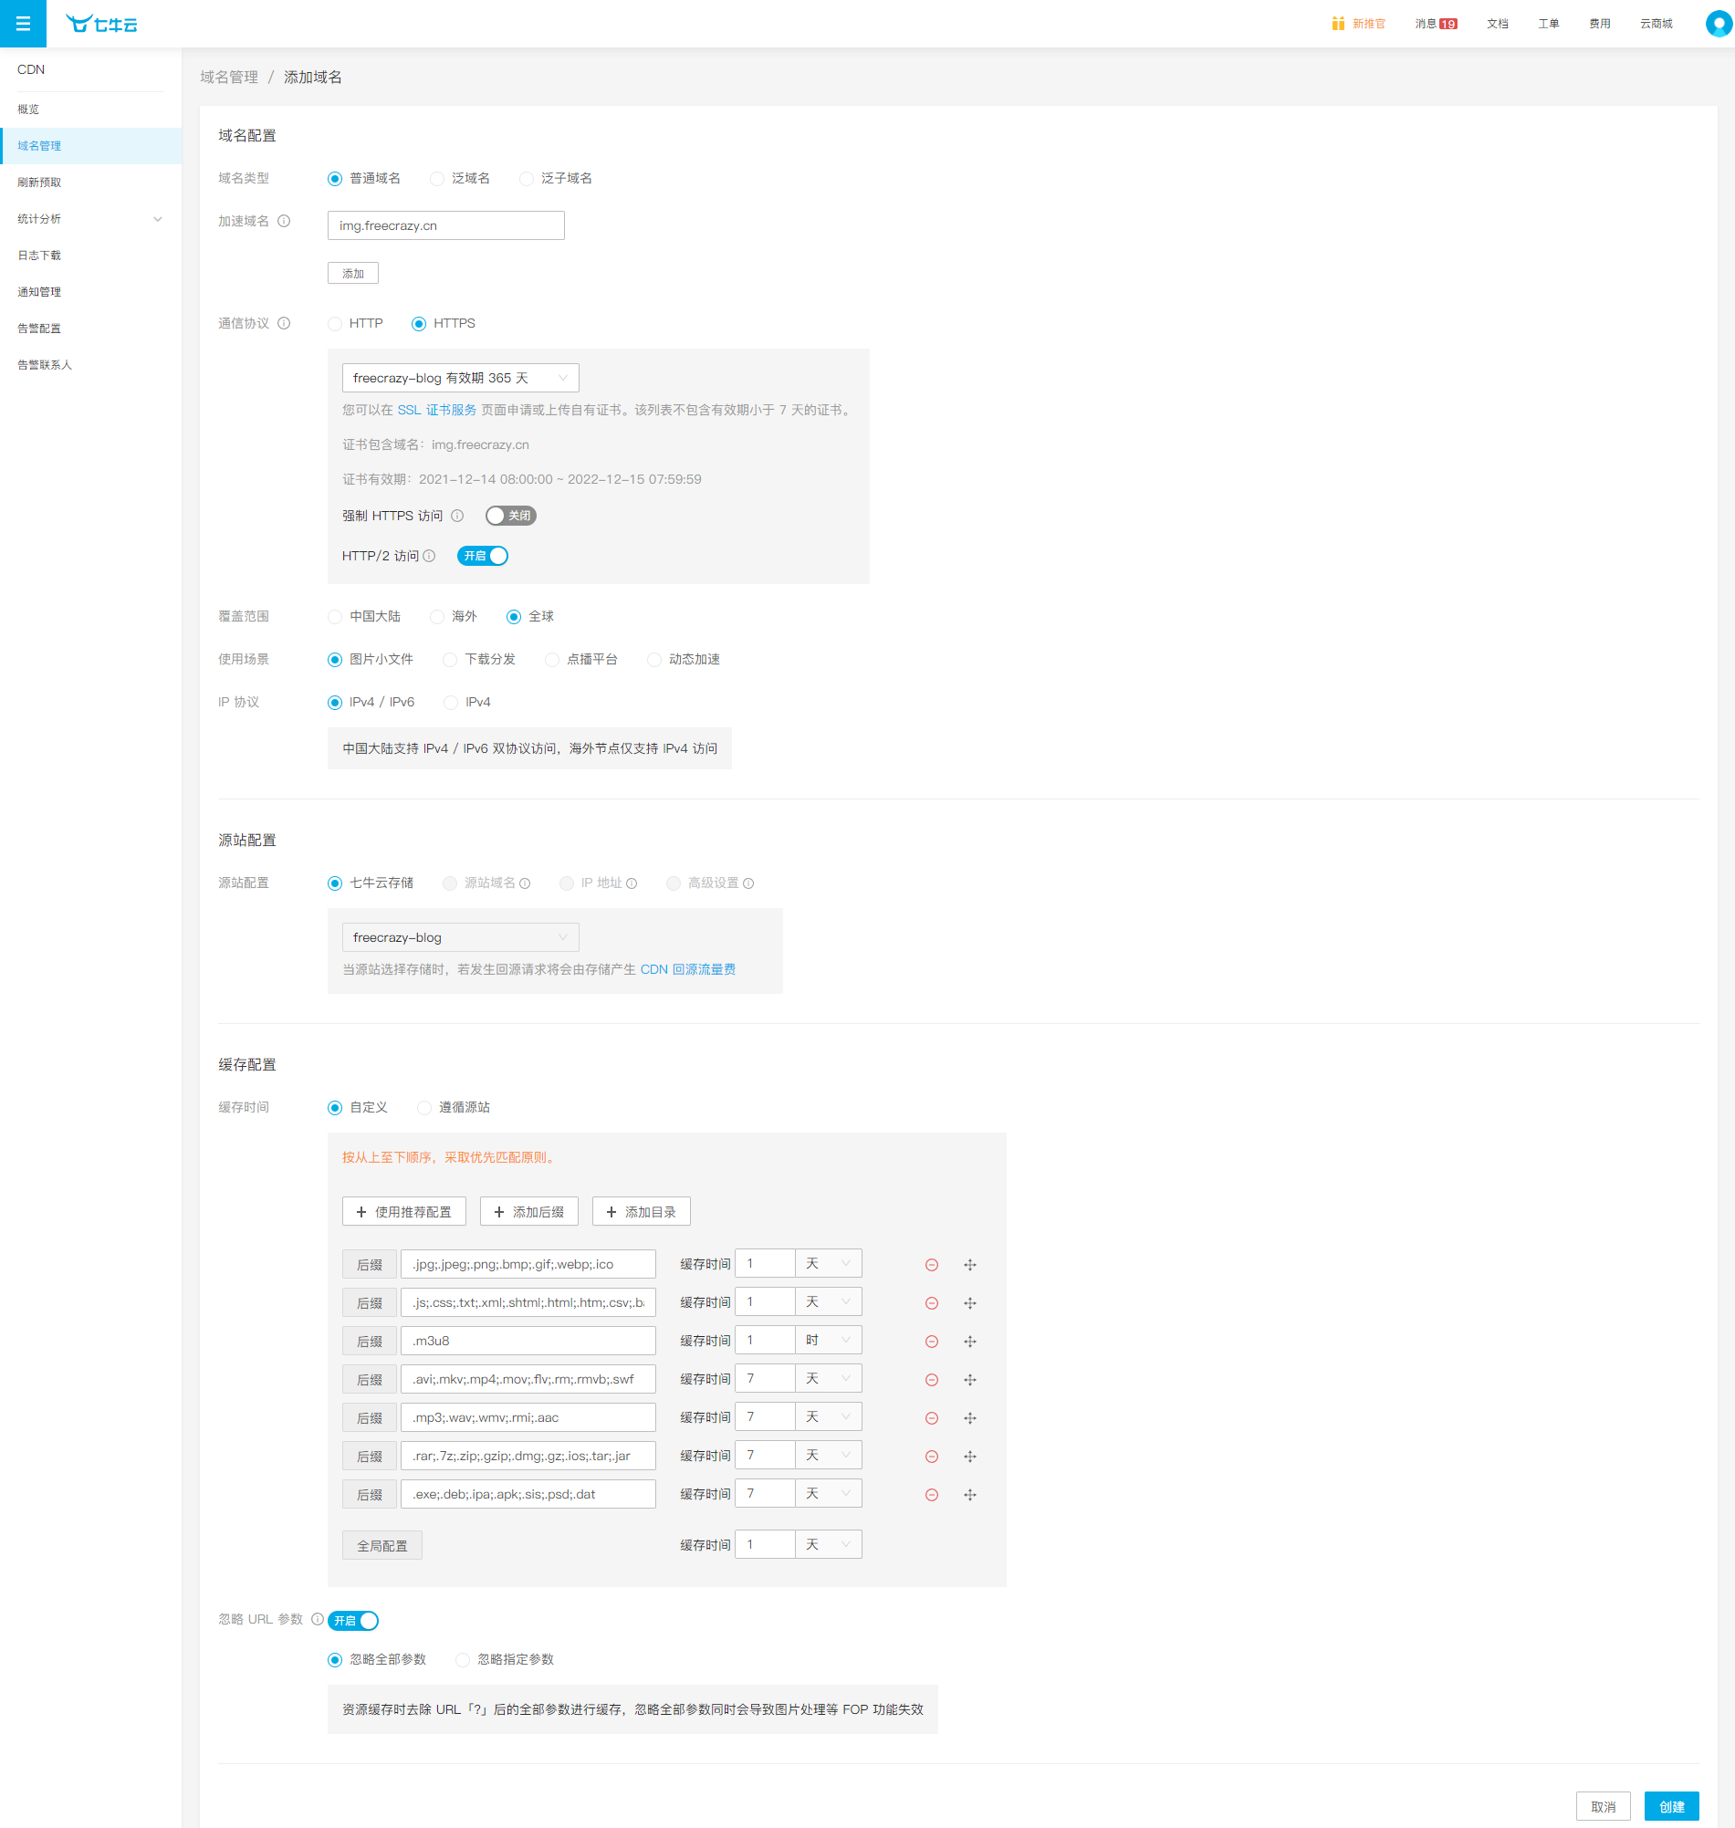Open 刷新预取 in the sidebar
Image resolution: width=1735 pixels, height=1828 pixels.
coord(40,183)
